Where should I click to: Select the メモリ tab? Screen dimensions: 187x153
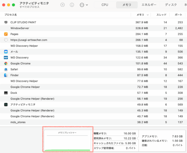click(127, 5)
